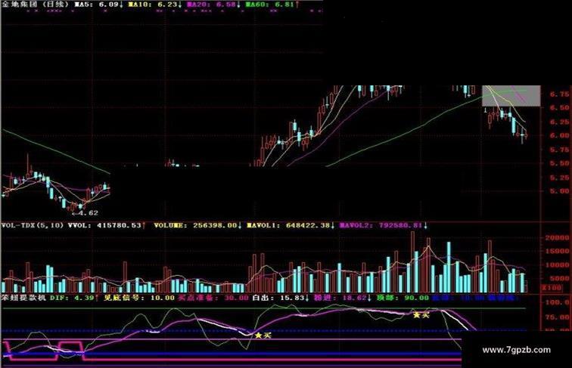This screenshot has height=368, width=572.
Task: Click the lower-left star 买 buy signal marker
Action: [263, 336]
